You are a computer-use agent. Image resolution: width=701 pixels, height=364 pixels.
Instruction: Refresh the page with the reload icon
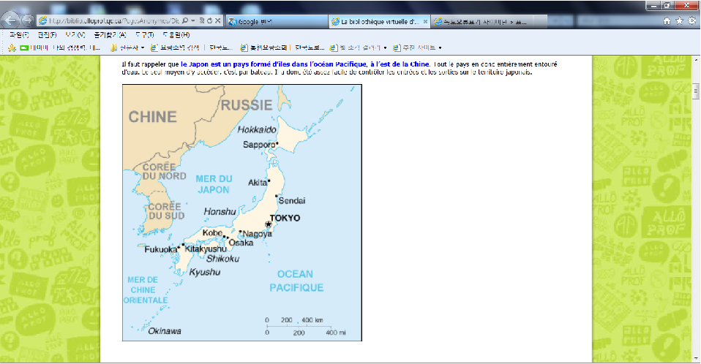click(x=209, y=21)
